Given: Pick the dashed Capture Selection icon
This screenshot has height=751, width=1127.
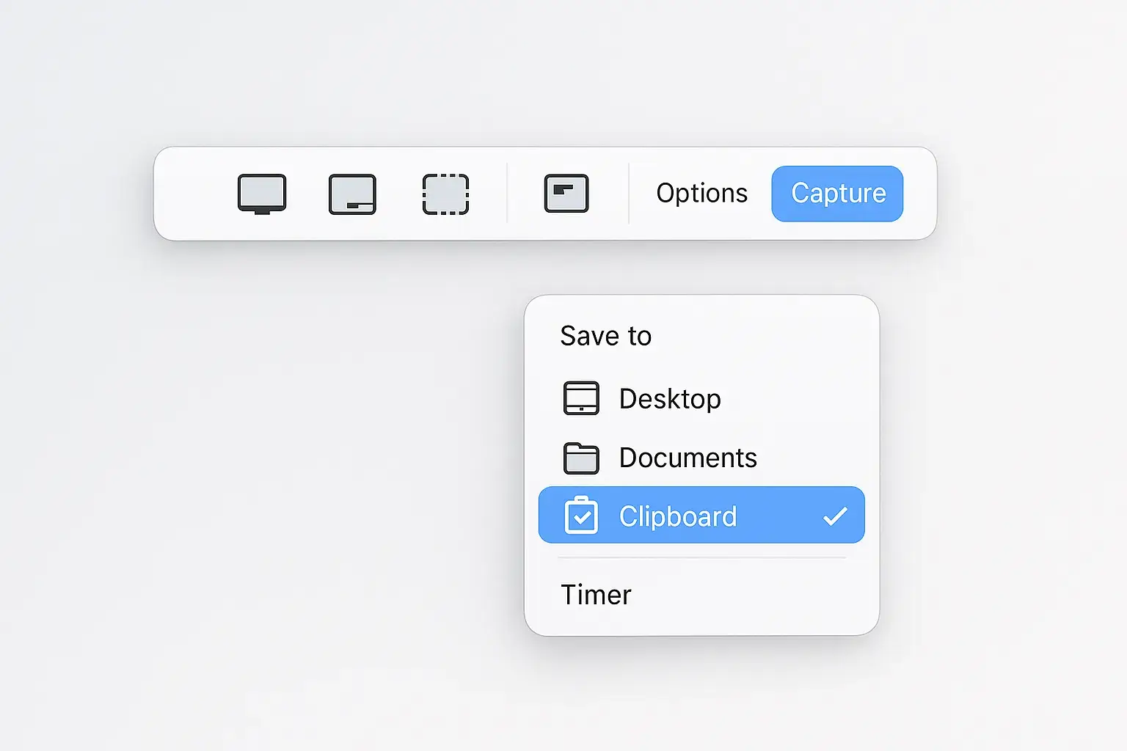Looking at the screenshot, I should click(x=445, y=194).
